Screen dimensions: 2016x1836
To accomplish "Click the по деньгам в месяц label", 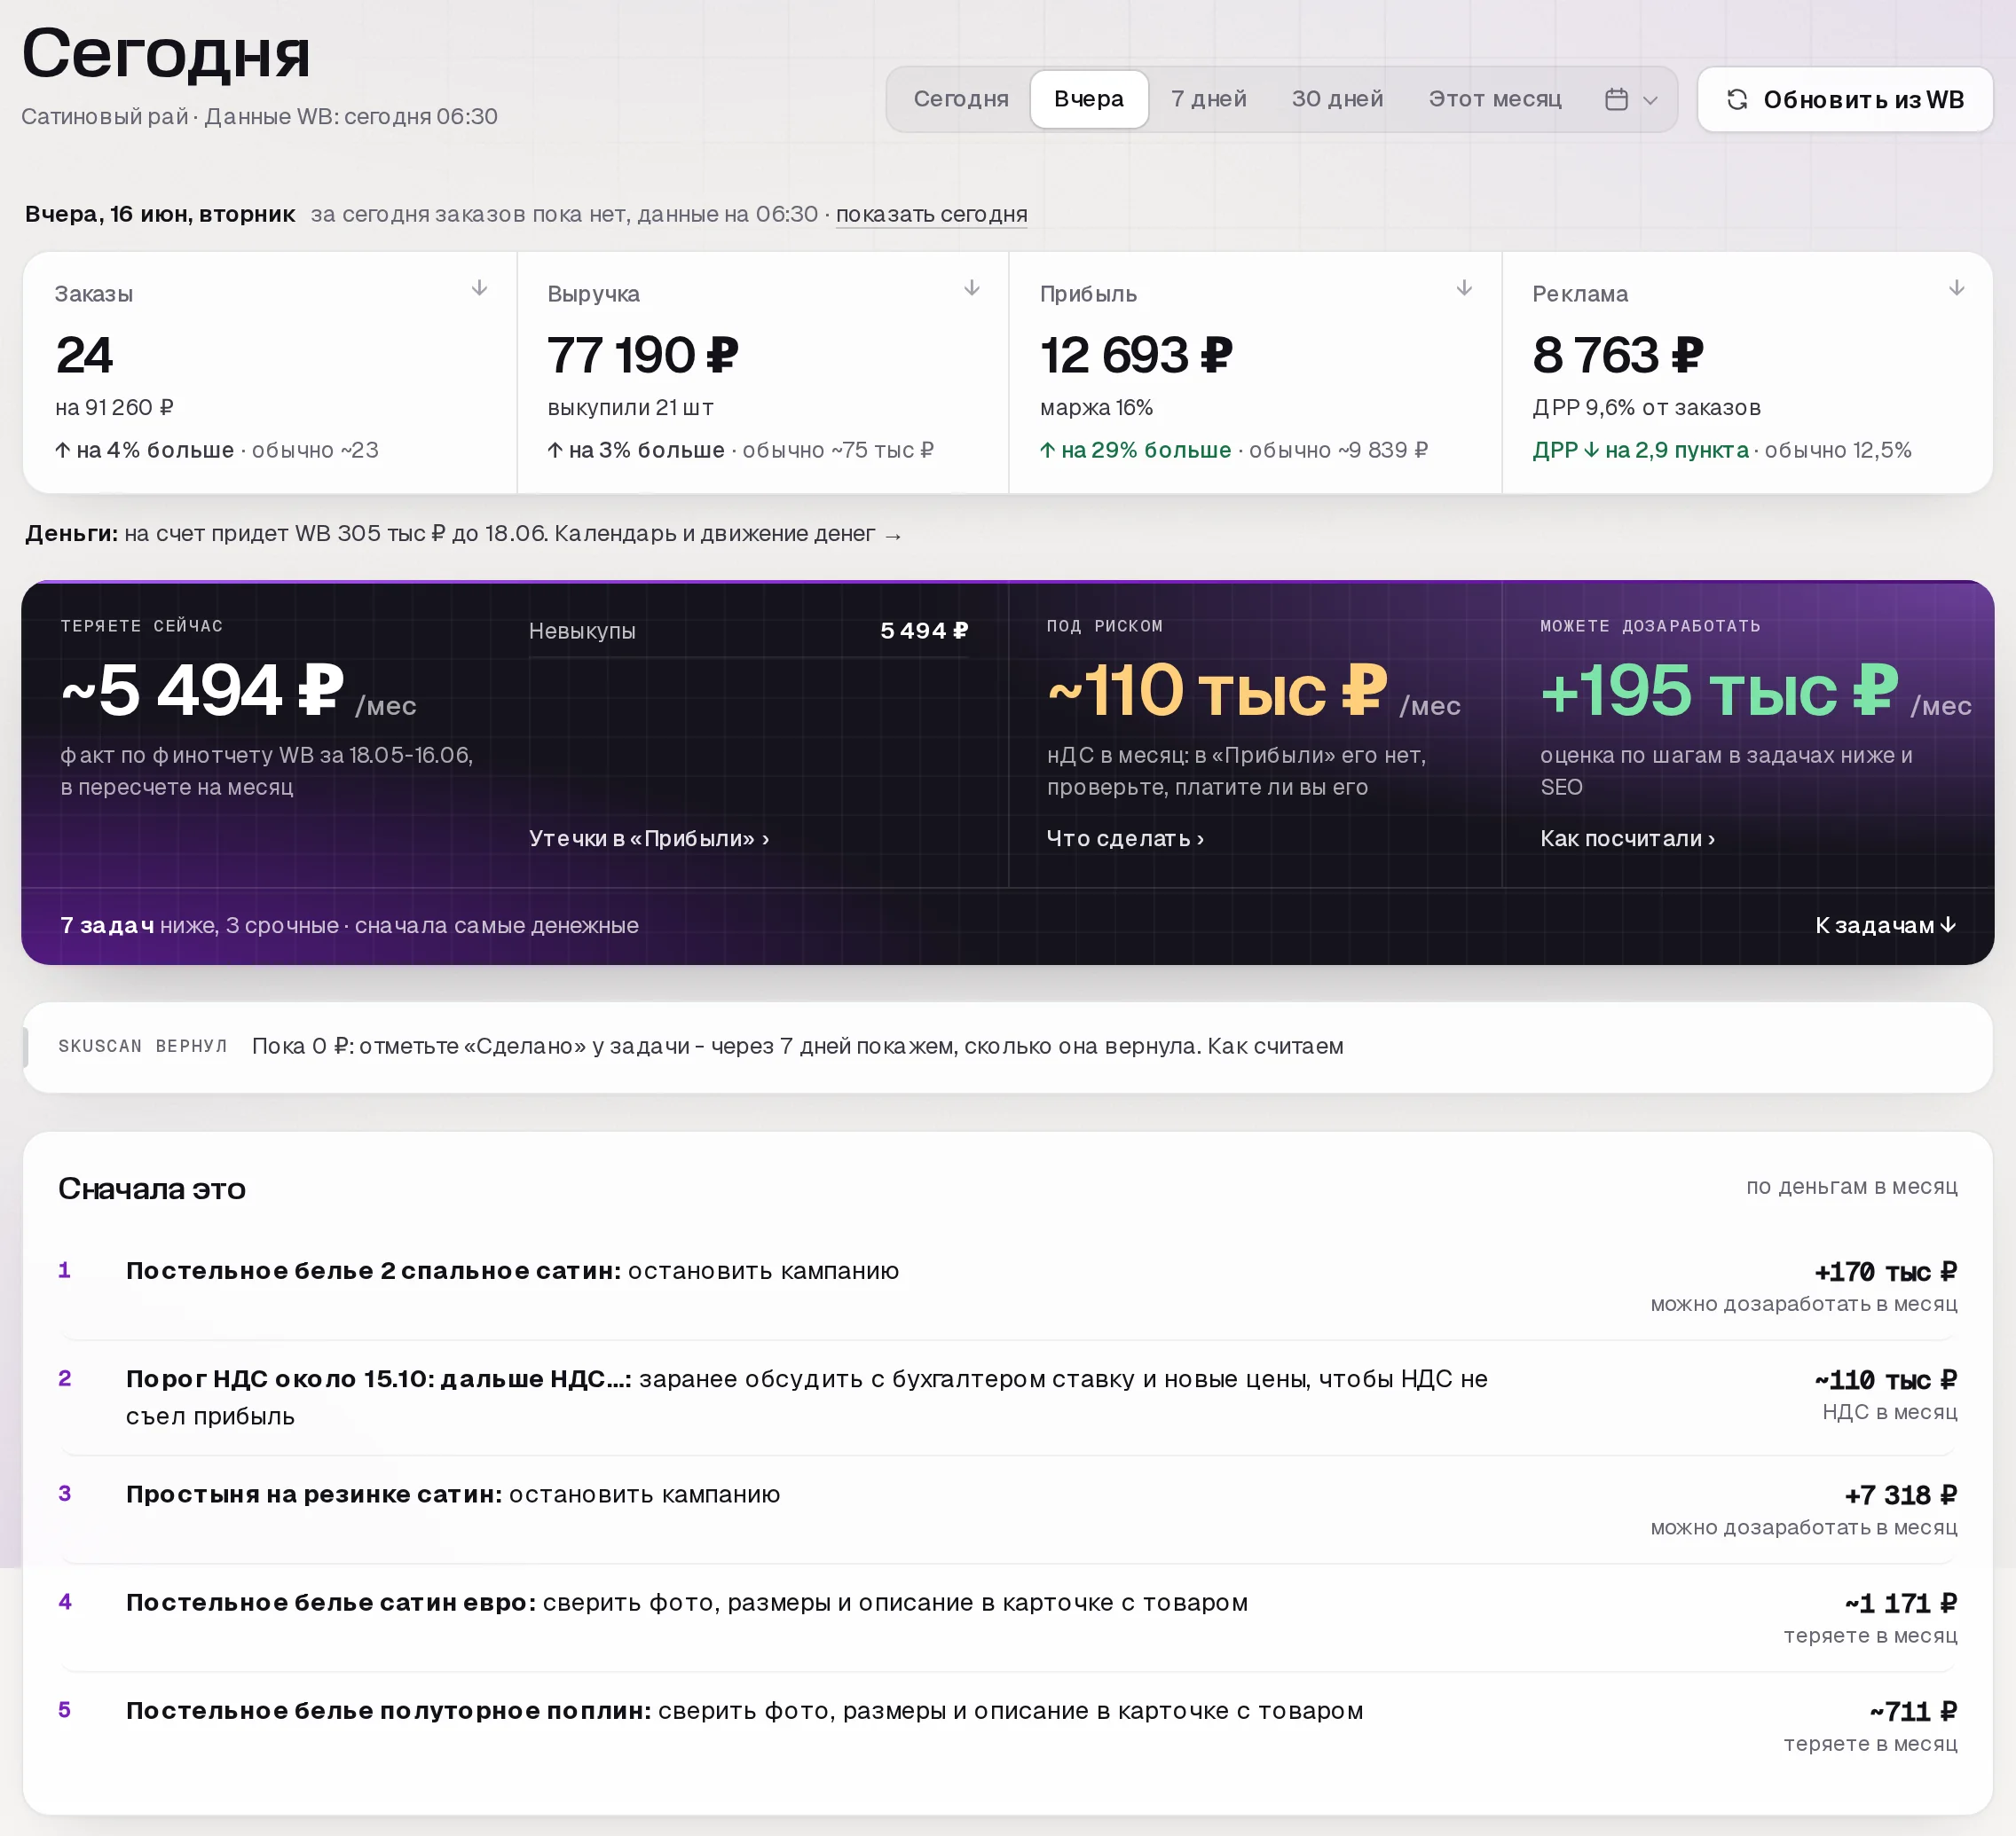I will 1852,1187.
